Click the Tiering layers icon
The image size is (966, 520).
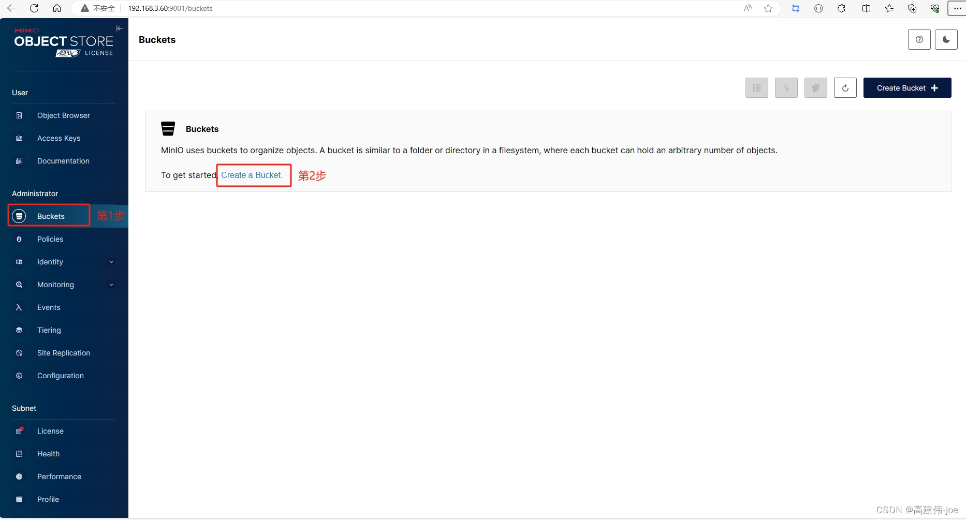[x=19, y=330]
